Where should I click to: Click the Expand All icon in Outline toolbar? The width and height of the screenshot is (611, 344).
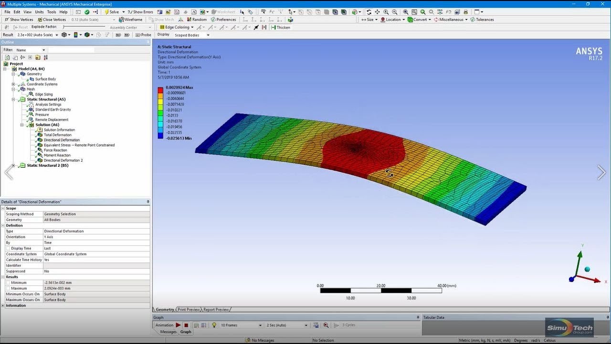[30, 57]
